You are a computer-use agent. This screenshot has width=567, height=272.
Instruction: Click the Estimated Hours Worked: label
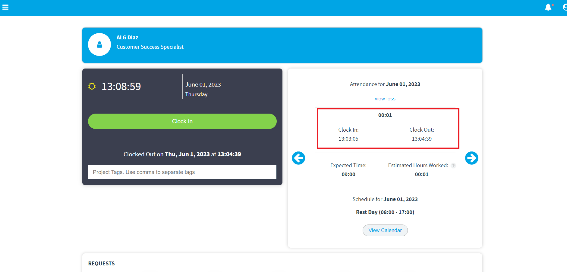[418, 165]
